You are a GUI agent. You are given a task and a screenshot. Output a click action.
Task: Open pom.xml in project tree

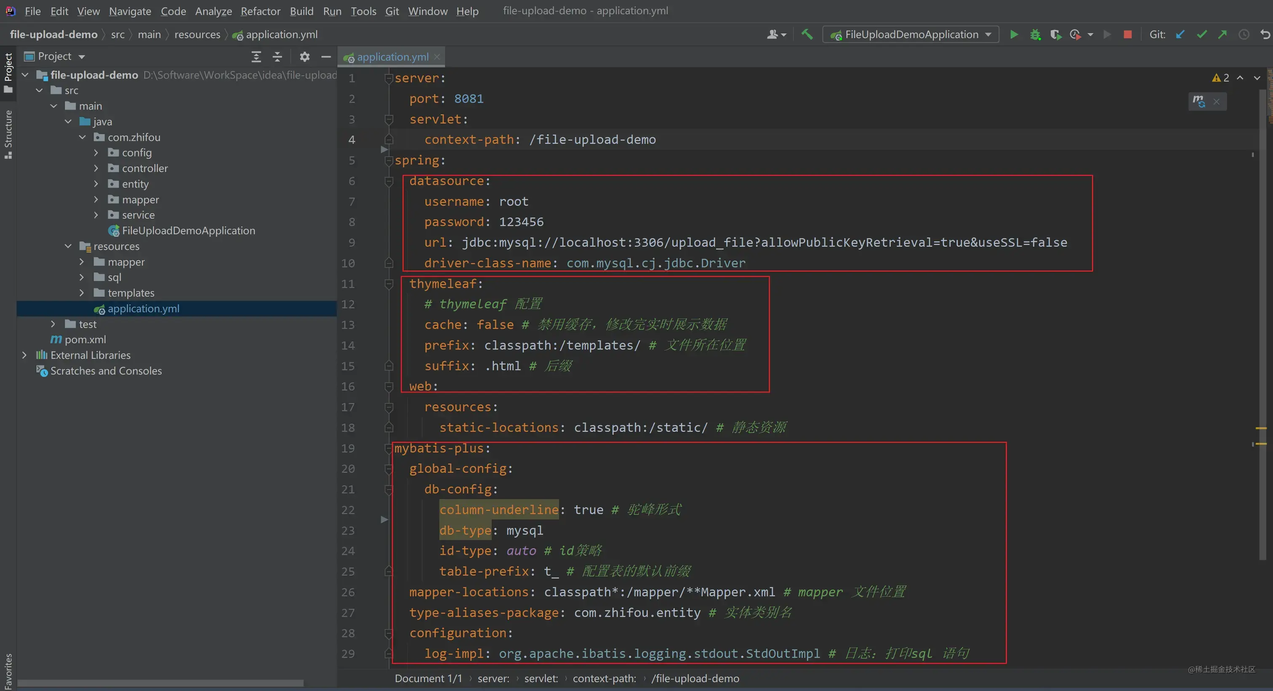pyautogui.click(x=85, y=339)
